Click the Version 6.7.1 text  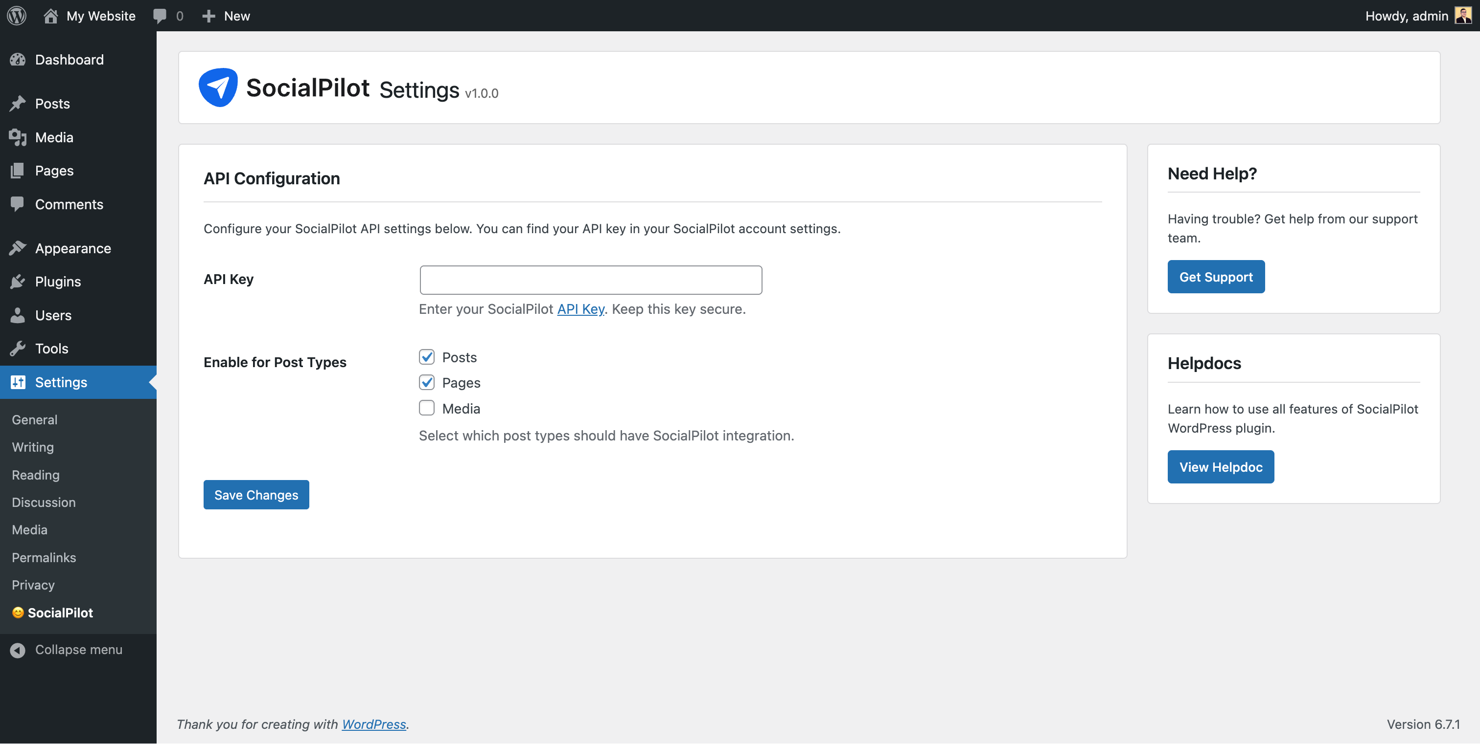point(1423,724)
